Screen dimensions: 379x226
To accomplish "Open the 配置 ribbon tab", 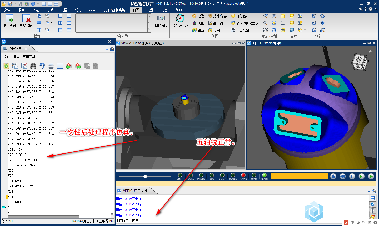I will (x=150, y=10).
